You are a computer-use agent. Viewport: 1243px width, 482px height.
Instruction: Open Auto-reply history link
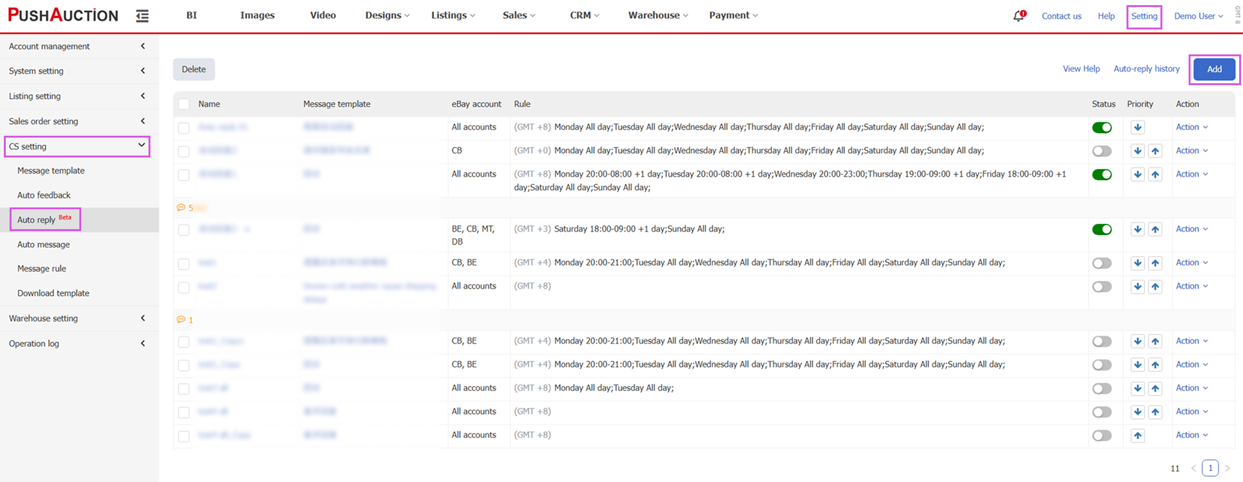(x=1146, y=69)
